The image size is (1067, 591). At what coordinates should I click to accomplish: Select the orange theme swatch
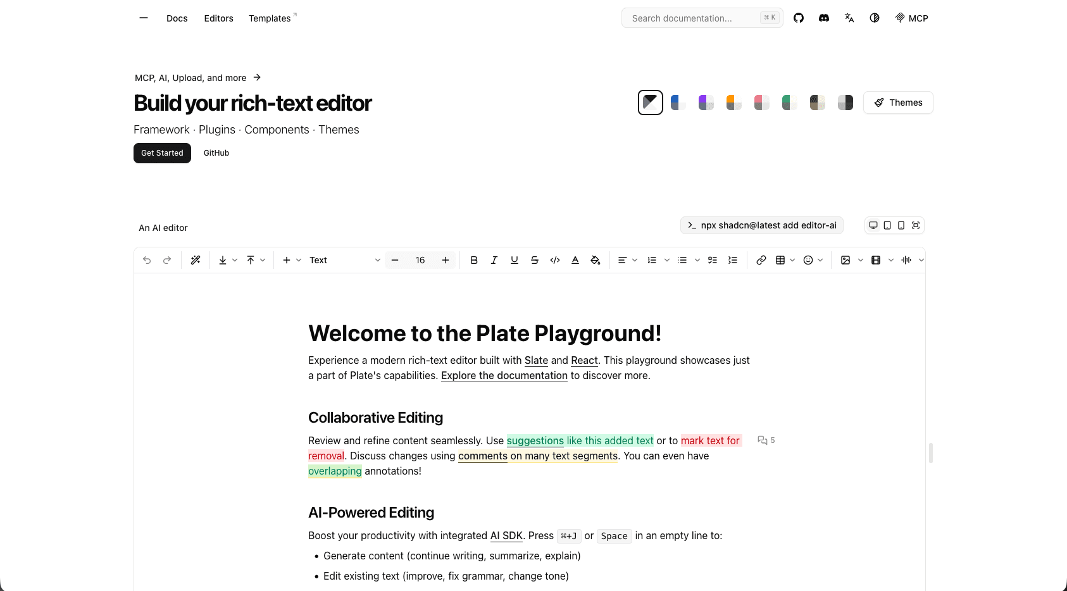(734, 103)
